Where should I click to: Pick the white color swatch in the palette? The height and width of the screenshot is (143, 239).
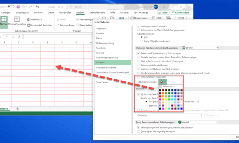click(x=181, y=102)
